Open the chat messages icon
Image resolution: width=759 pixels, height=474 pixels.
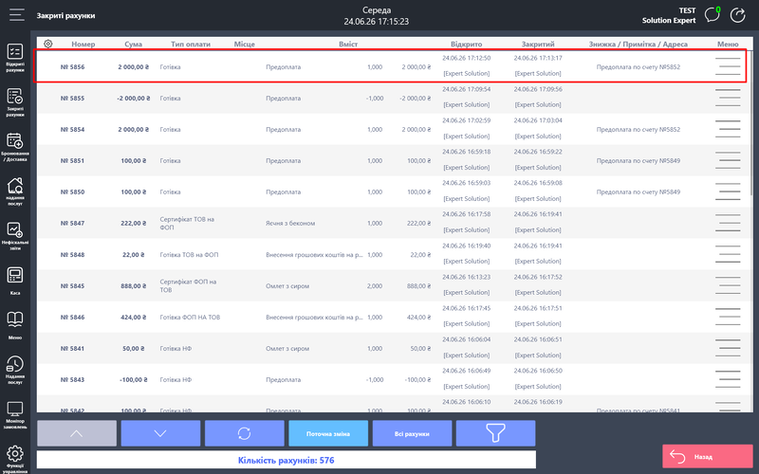(x=713, y=15)
